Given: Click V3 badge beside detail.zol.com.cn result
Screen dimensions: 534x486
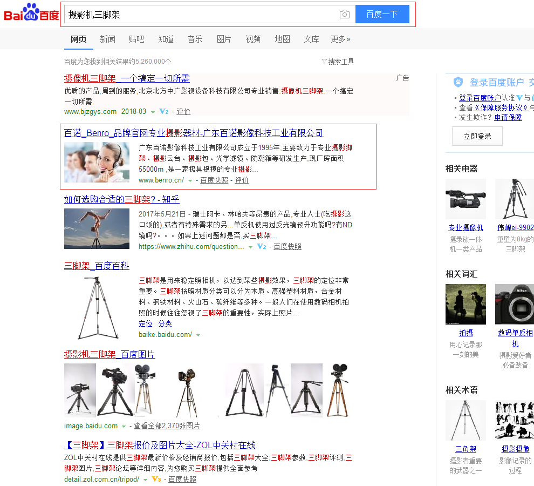Looking at the screenshot, I should (x=156, y=480).
